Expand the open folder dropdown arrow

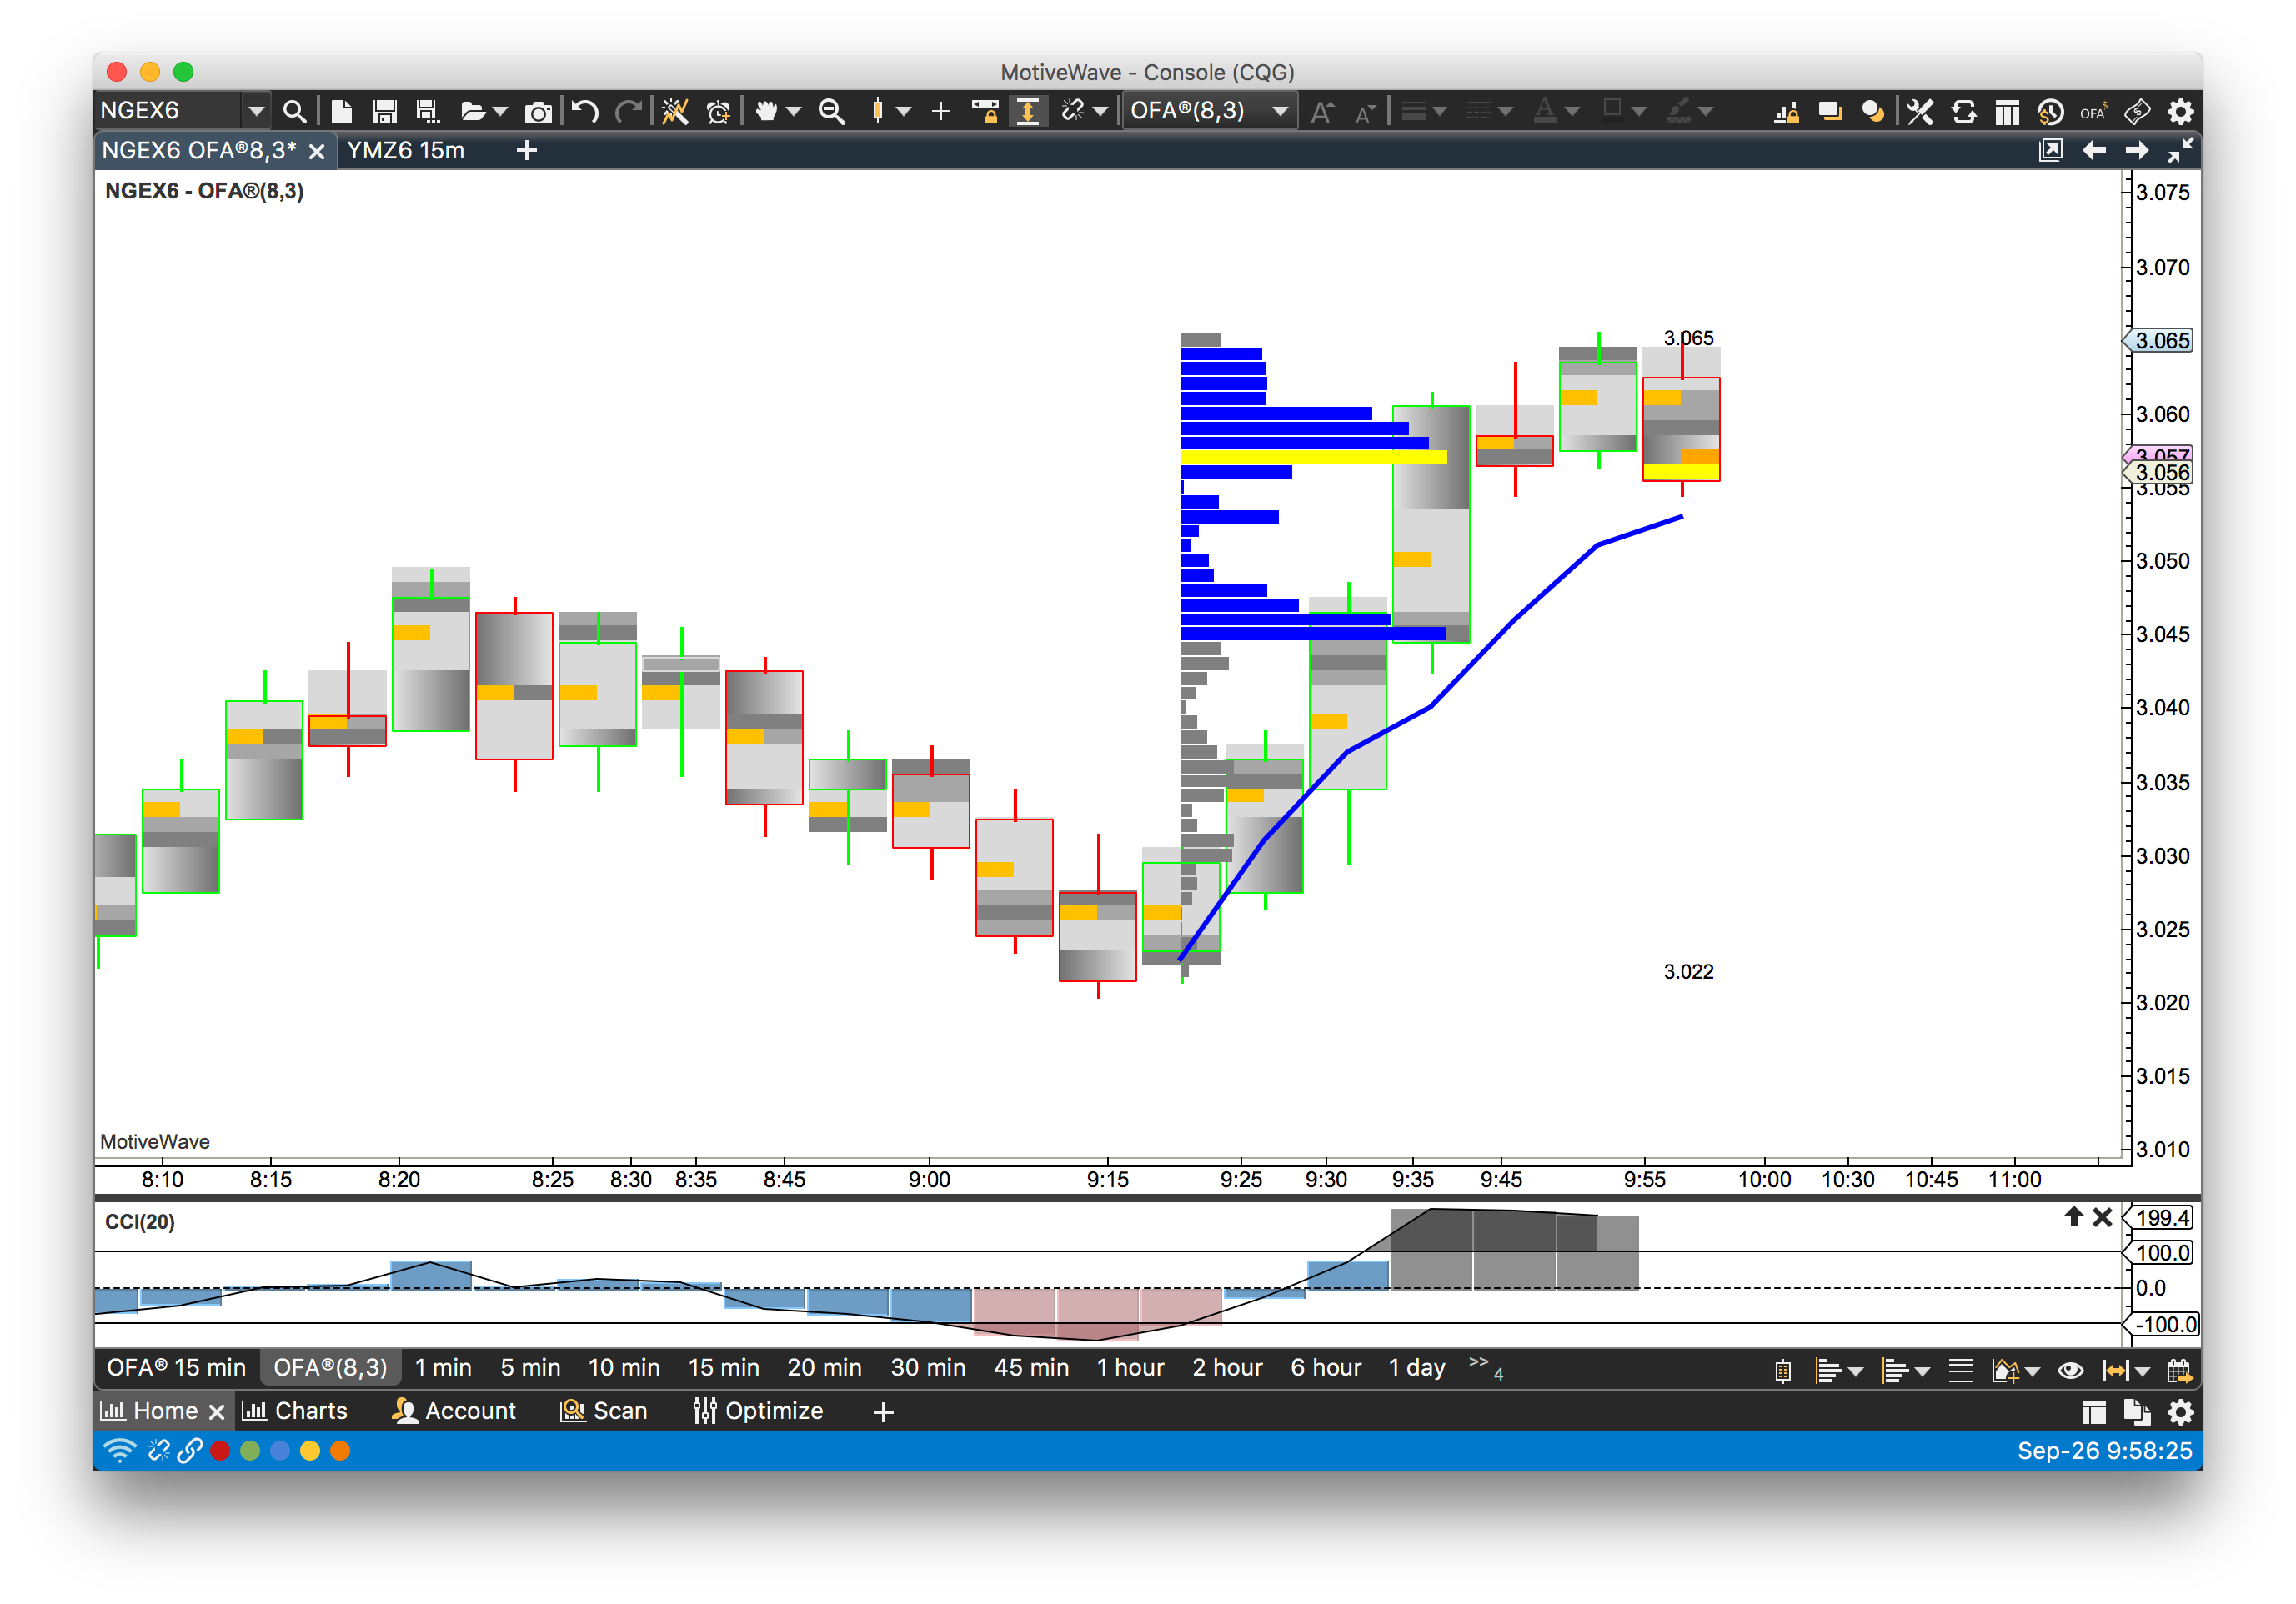pos(501,112)
